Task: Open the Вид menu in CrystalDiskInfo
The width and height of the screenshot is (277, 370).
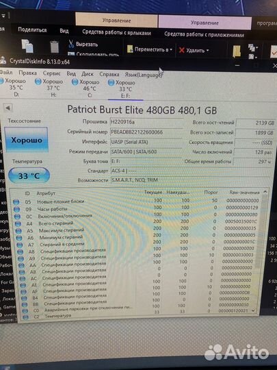Action: 71,73
